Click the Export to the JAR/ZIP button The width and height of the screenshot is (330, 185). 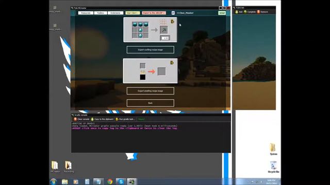coord(154,13)
